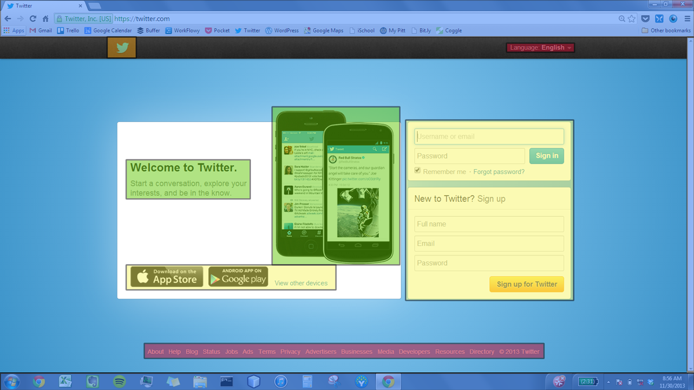Open the iSchool bookmark

[x=362, y=31]
